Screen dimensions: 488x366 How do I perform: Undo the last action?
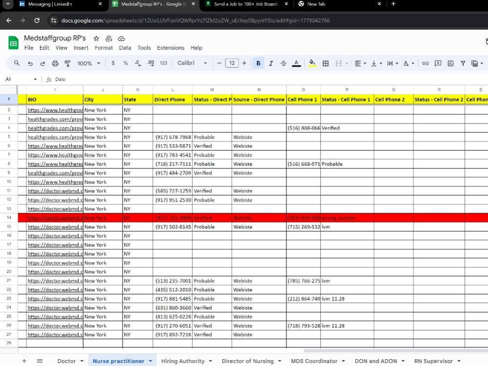click(29, 63)
